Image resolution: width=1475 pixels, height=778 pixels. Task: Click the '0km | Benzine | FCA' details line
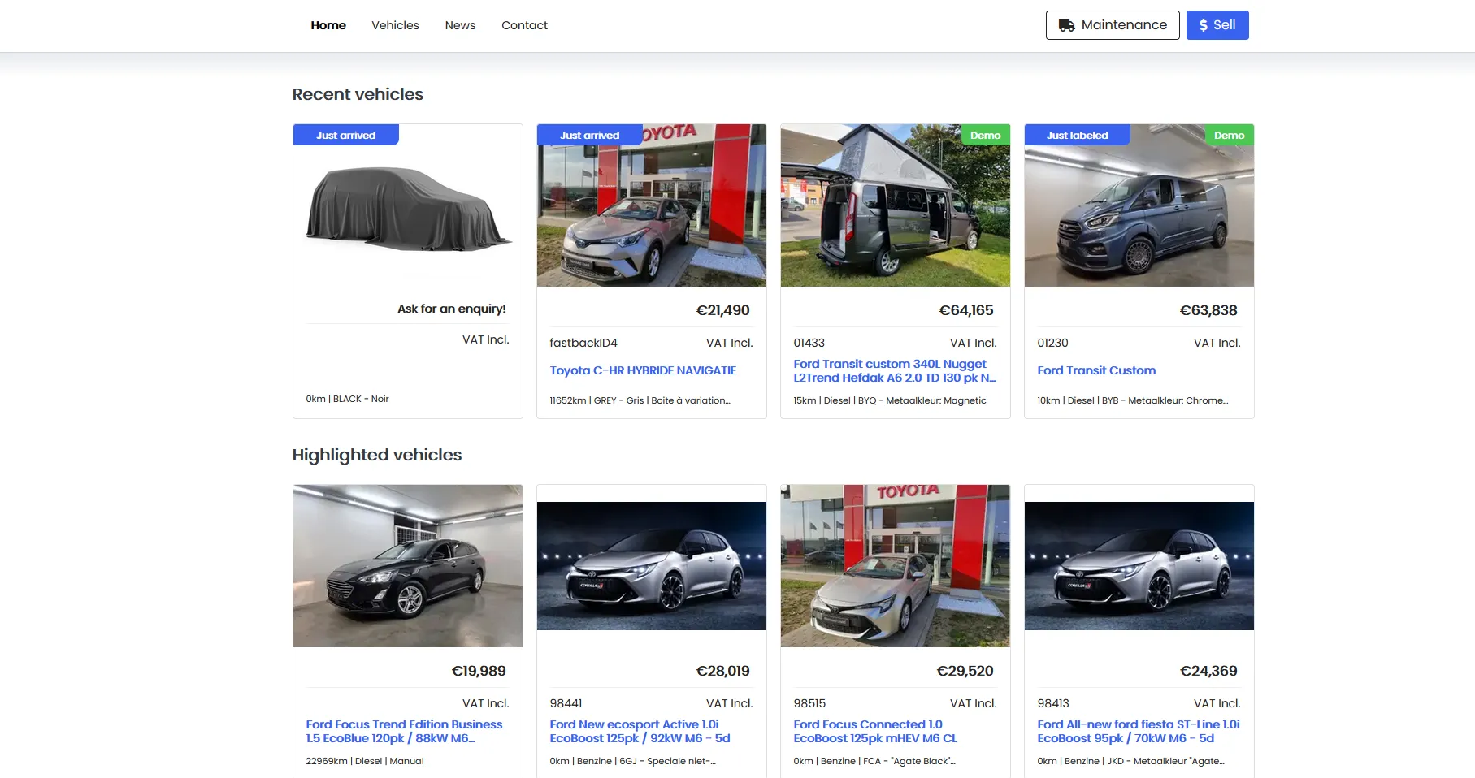click(874, 761)
